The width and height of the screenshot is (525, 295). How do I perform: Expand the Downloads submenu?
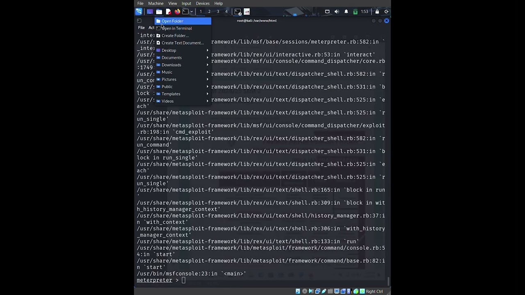[x=183, y=65]
